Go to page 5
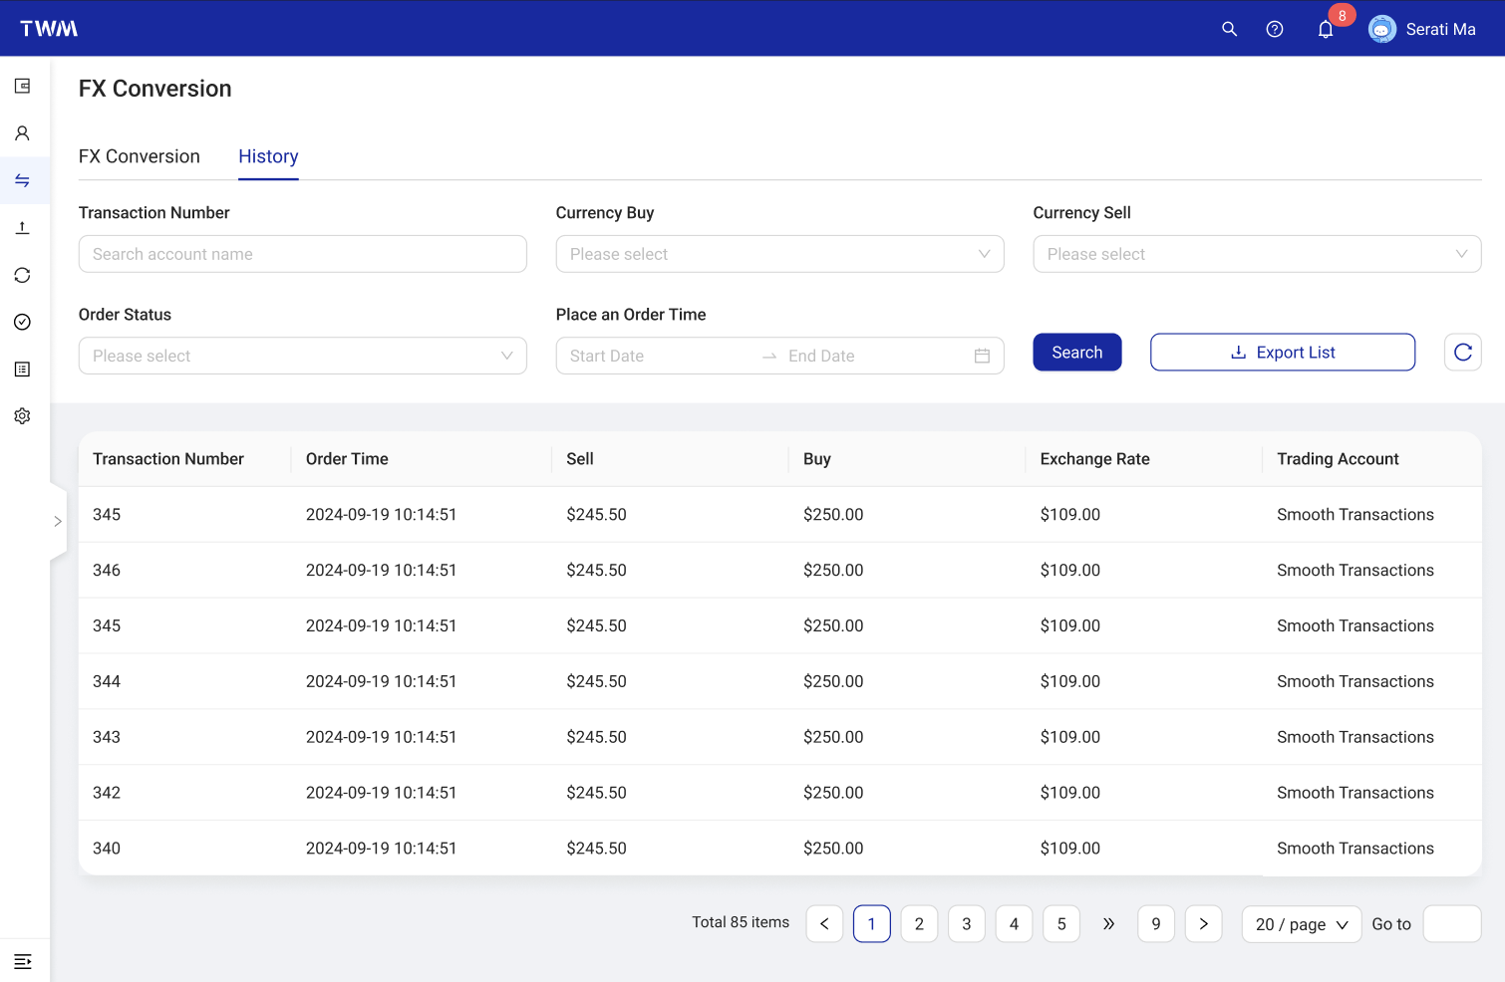1505x982 pixels. point(1061,923)
